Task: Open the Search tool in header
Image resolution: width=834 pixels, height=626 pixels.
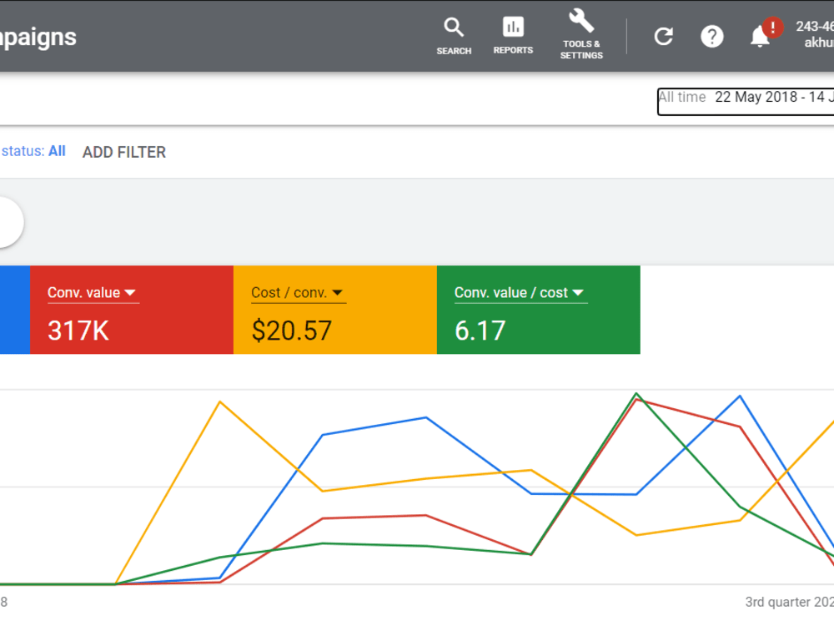Action: tap(454, 36)
